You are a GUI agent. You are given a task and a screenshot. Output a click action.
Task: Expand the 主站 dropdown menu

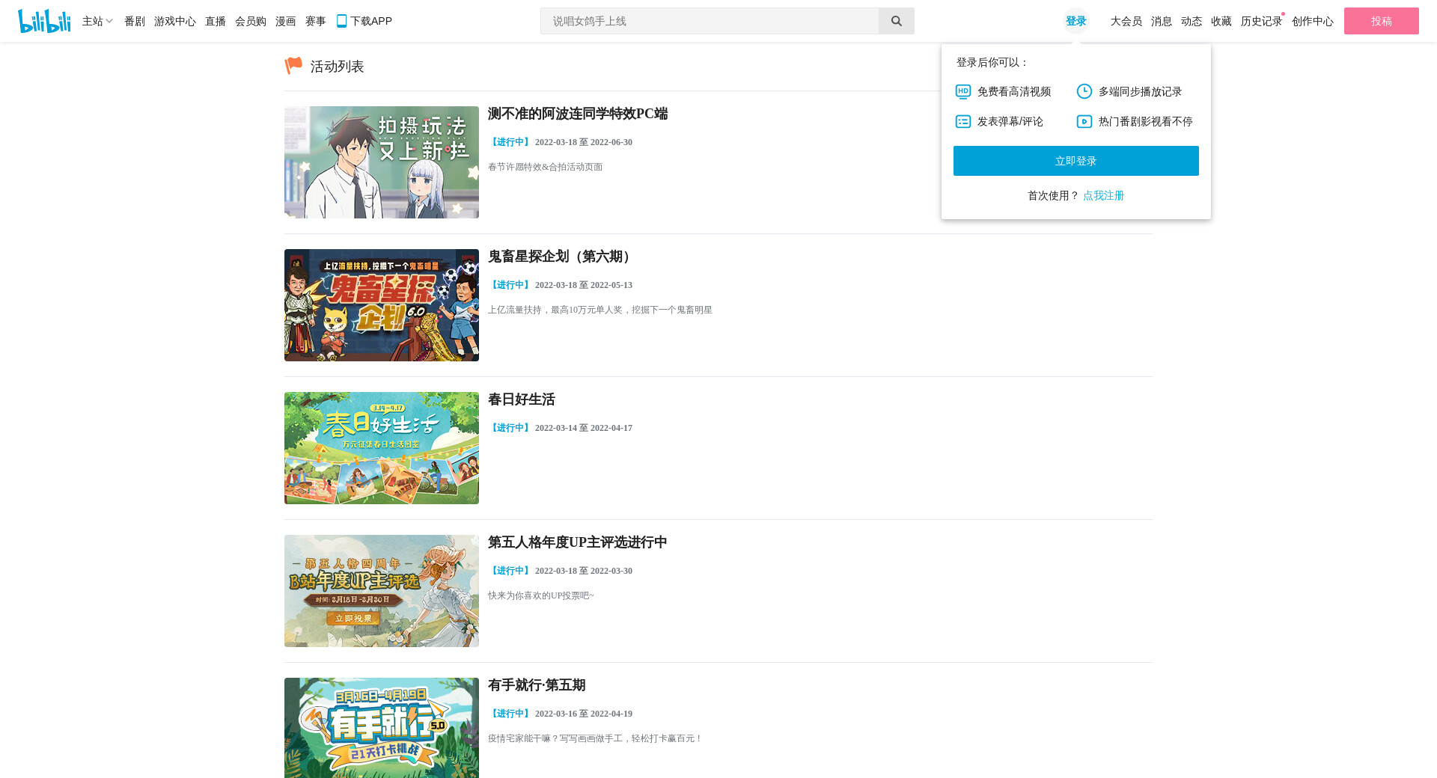97,21
